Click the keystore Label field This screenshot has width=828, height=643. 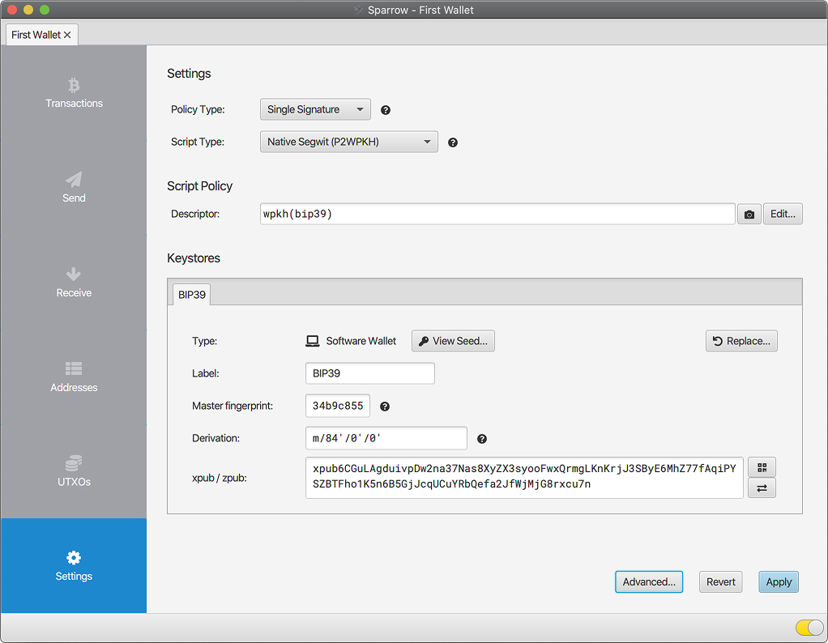[x=370, y=373]
